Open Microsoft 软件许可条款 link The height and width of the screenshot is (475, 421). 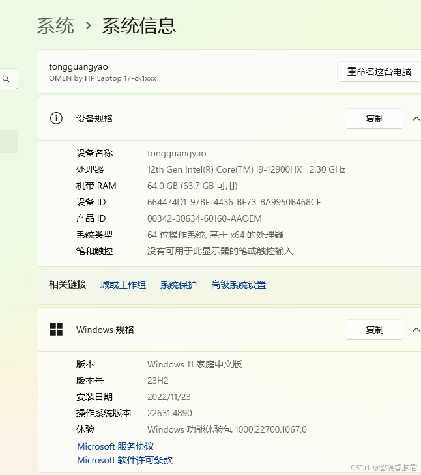(x=124, y=460)
